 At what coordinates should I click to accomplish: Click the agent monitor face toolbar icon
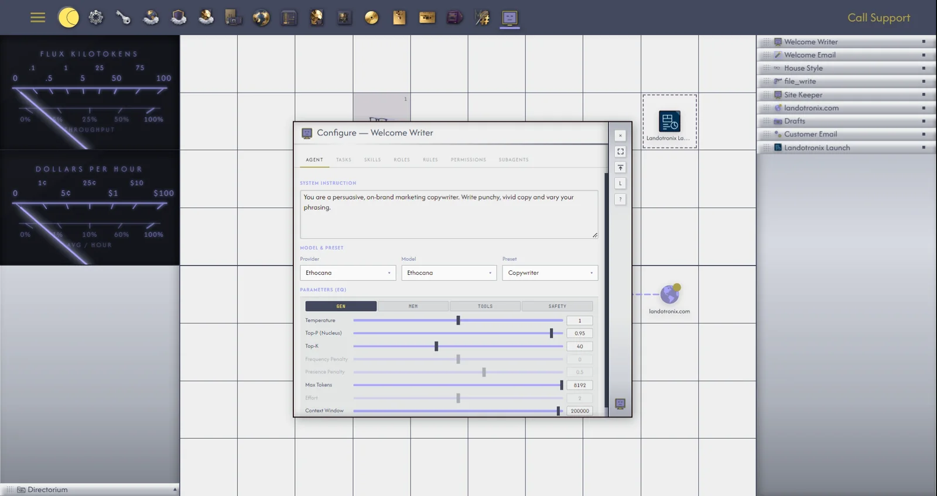point(509,18)
